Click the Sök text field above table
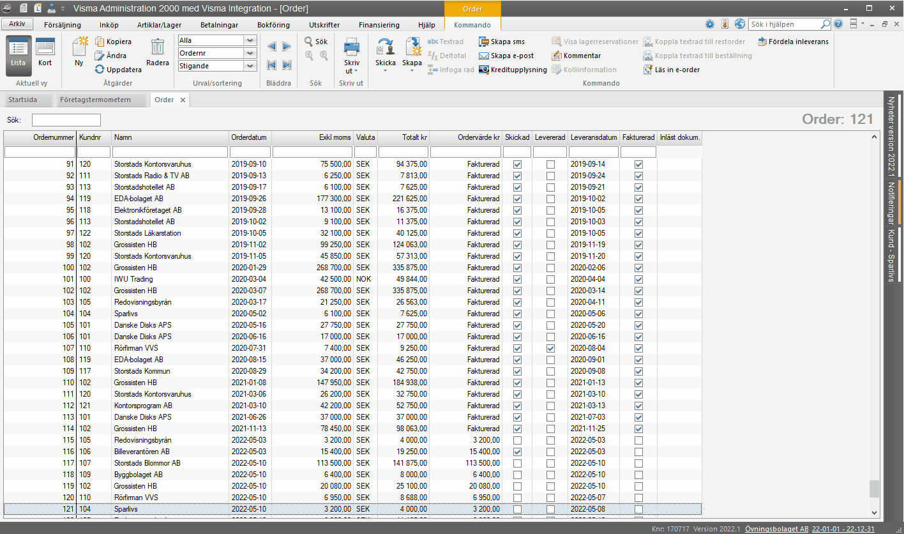The image size is (904, 534). point(66,120)
